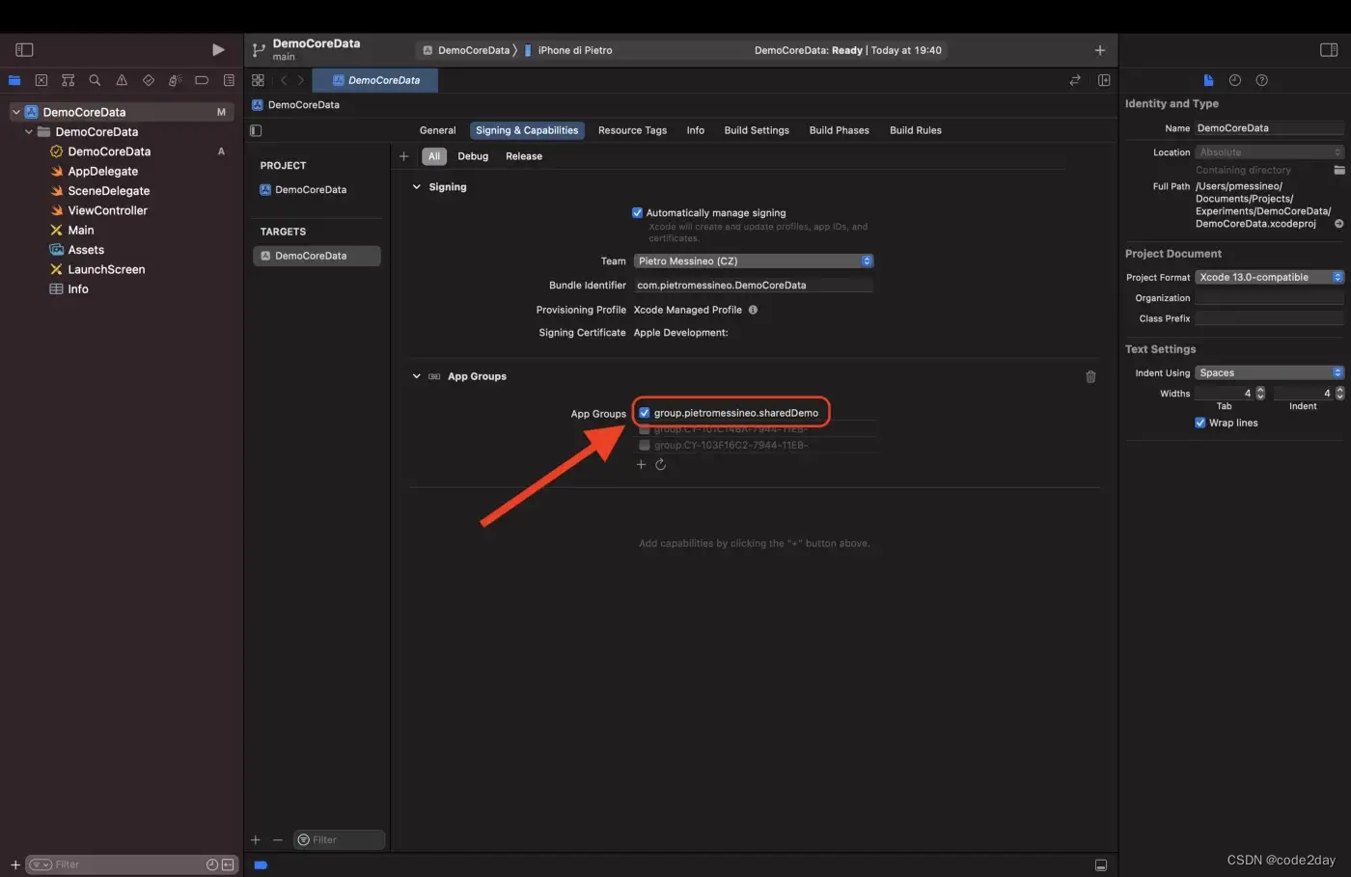Open the Find navigator magnifier
1351x877 pixels.
click(x=95, y=80)
